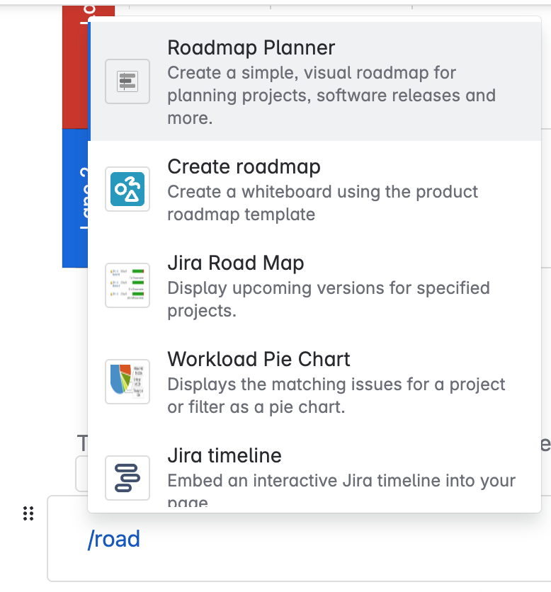
Task: Click the 'Embed an interactive Jira timeline' description
Action: (341, 490)
